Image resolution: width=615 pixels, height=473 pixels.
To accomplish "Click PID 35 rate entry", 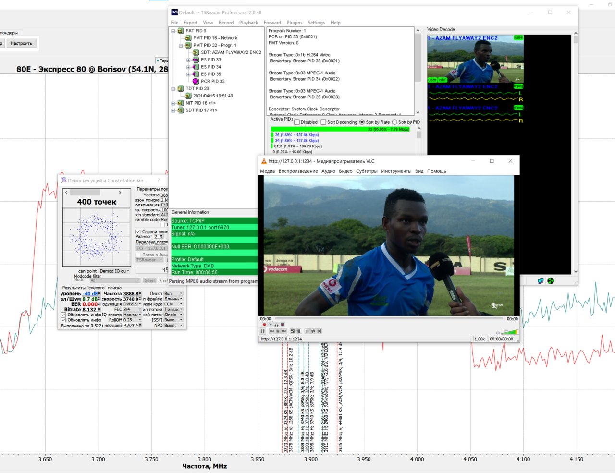I will coord(296,135).
